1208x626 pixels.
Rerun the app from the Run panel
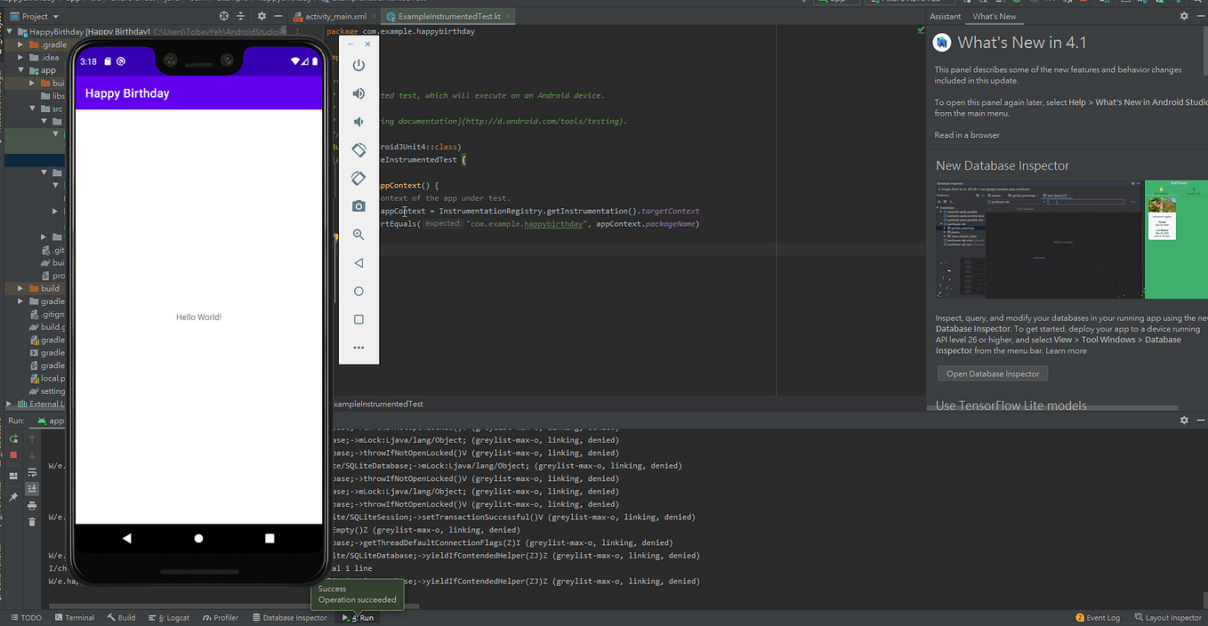point(12,438)
